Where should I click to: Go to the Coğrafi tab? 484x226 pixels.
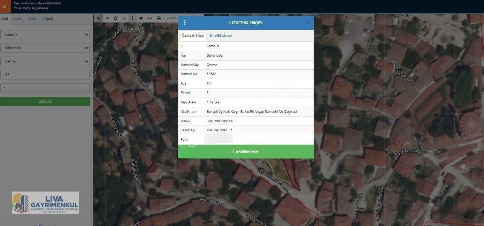click(x=47, y=19)
